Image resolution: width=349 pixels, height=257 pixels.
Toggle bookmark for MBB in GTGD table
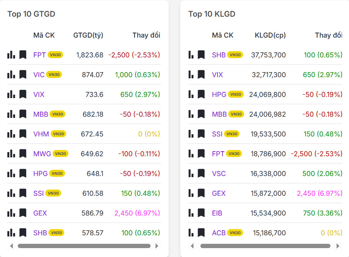pos(23,114)
